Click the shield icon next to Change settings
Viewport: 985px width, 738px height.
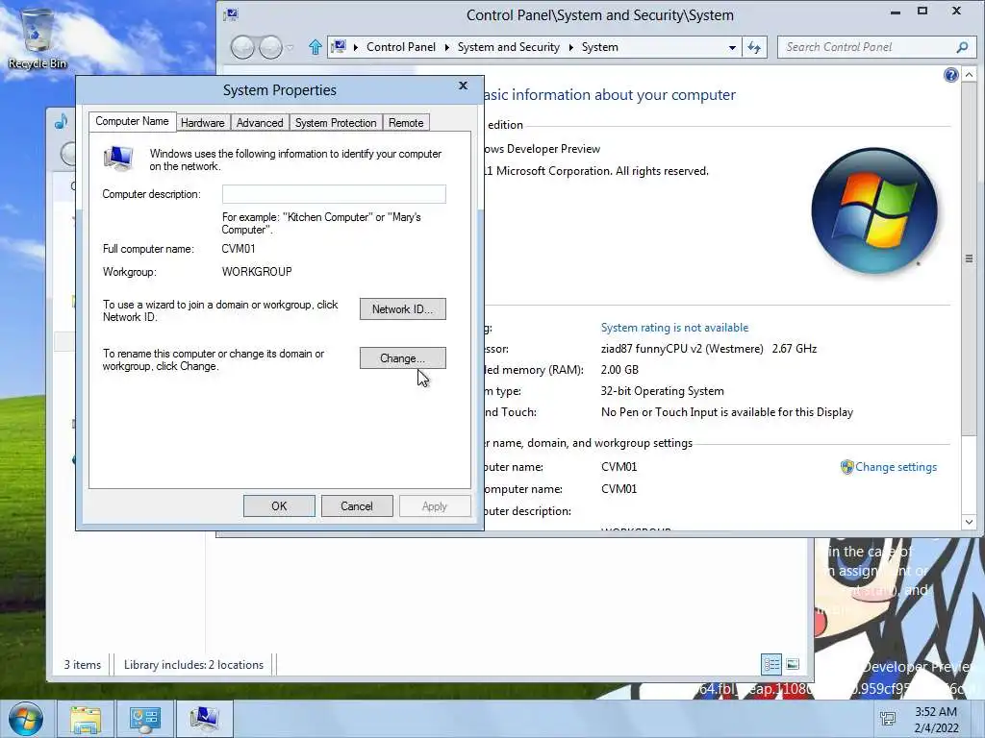coord(846,467)
